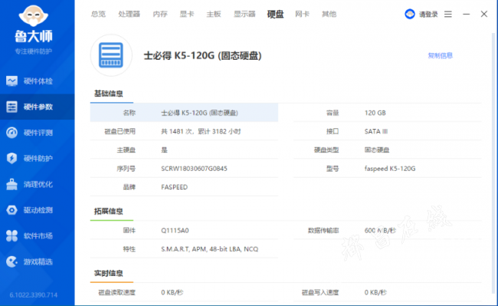This screenshot has height=306, width=498.
Task: Click the brand value FASPEED
Action: tap(174, 187)
